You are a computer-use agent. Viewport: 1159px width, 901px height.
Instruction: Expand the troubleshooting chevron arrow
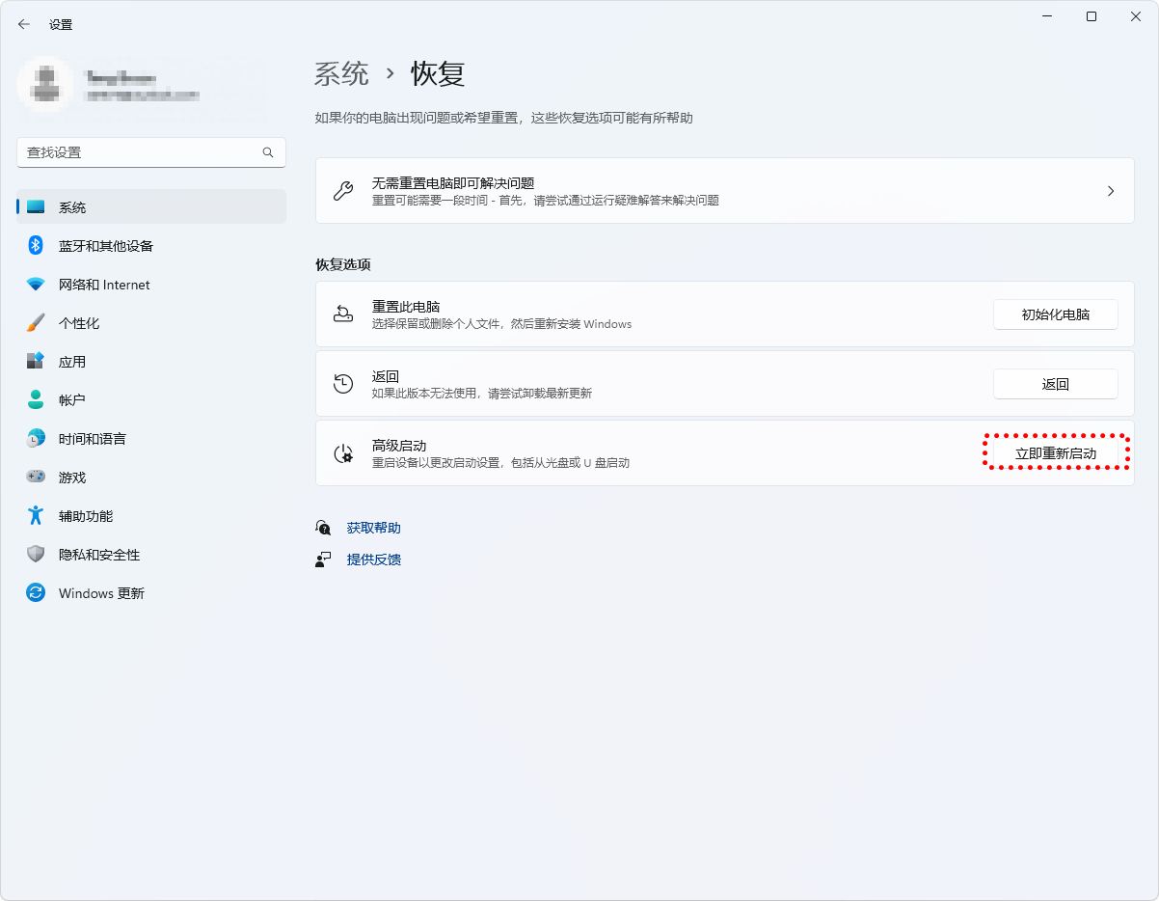click(1111, 191)
